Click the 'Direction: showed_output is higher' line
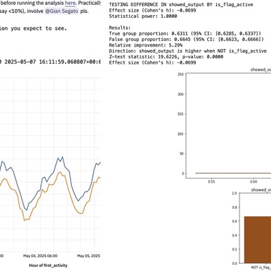271x271 pixels. pos(188,51)
